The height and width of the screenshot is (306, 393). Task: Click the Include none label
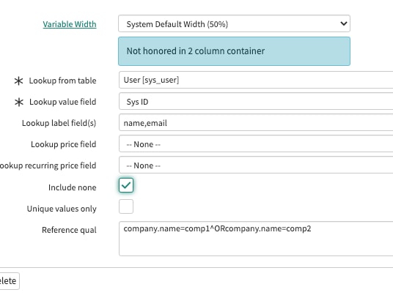pos(72,187)
